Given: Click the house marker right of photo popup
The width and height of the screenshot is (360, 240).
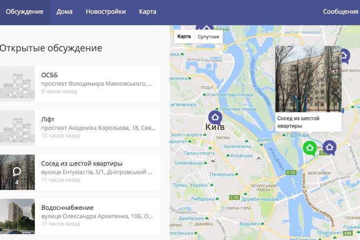Looking at the screenshot, I should pyautogui.click(x=343, y=56).
